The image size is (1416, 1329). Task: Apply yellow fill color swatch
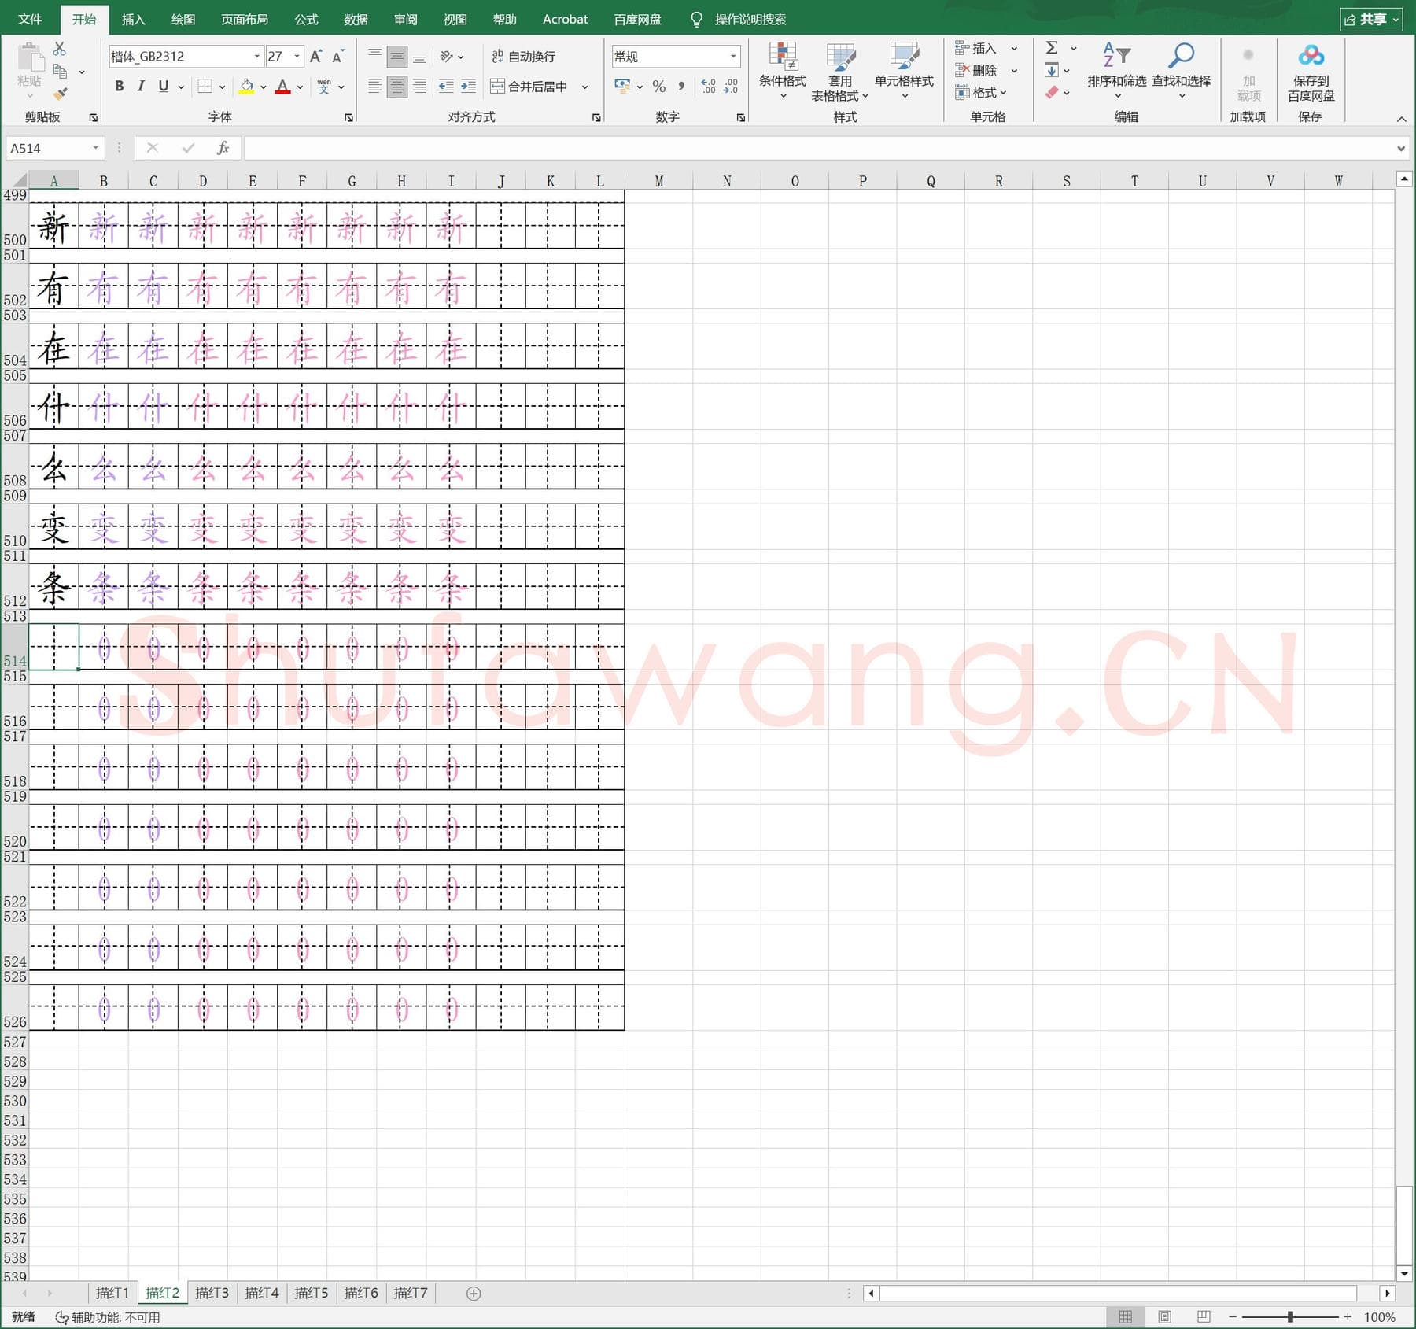(x=246, y=87)
